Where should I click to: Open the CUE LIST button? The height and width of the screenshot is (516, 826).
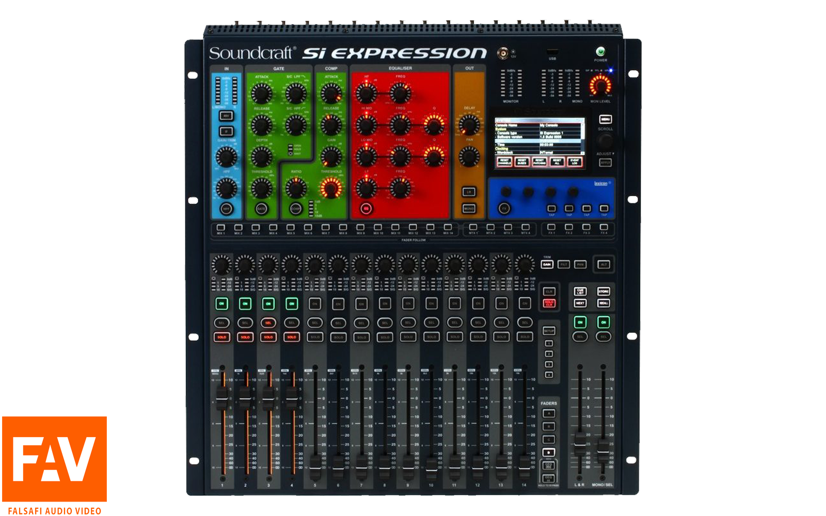click(x=580, y=292)
